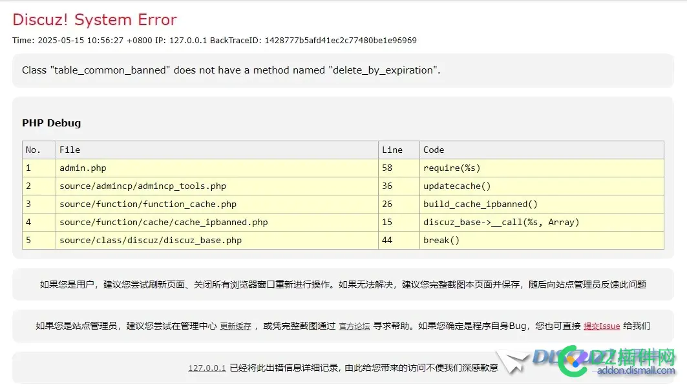
Task: Click the Code column header
Action: 434,150
